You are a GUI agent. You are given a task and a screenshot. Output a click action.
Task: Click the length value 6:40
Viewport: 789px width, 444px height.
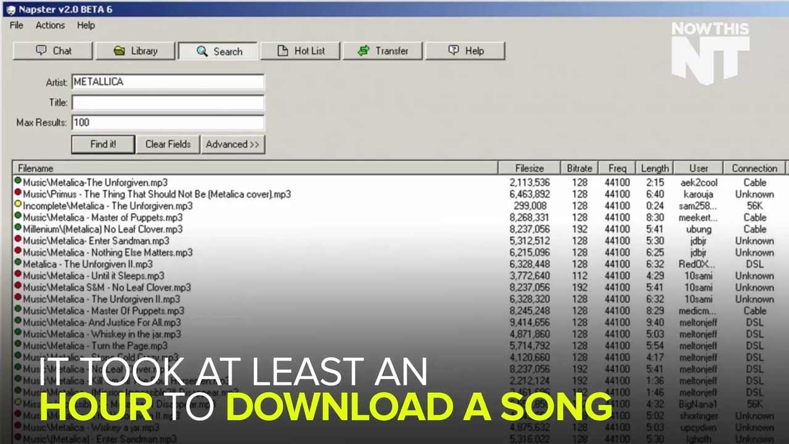(655, 194)
